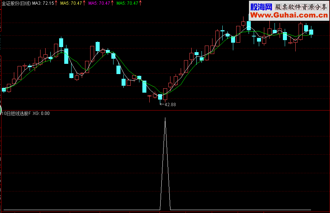Select the 10日短线选股F indicator name
Screen dimensions: 330x213
(x=16, y=113)
